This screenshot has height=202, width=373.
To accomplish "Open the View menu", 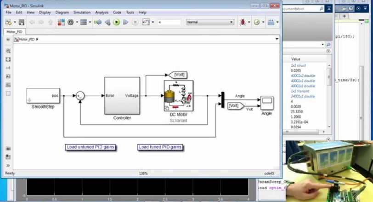I will click(x=30, y=12).
